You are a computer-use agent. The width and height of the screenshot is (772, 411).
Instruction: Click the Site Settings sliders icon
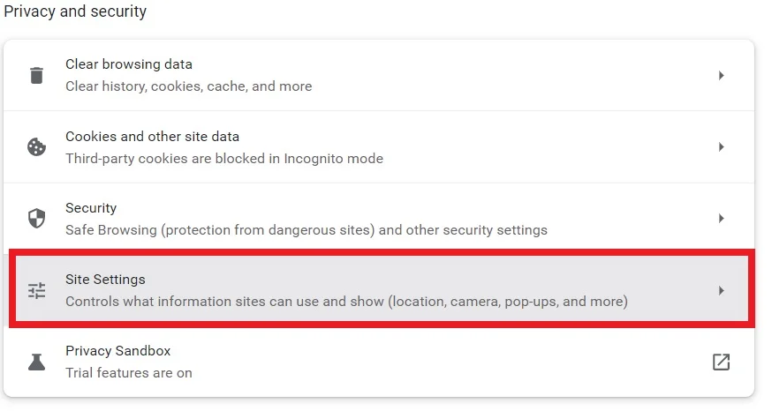(x=36, y=290)
